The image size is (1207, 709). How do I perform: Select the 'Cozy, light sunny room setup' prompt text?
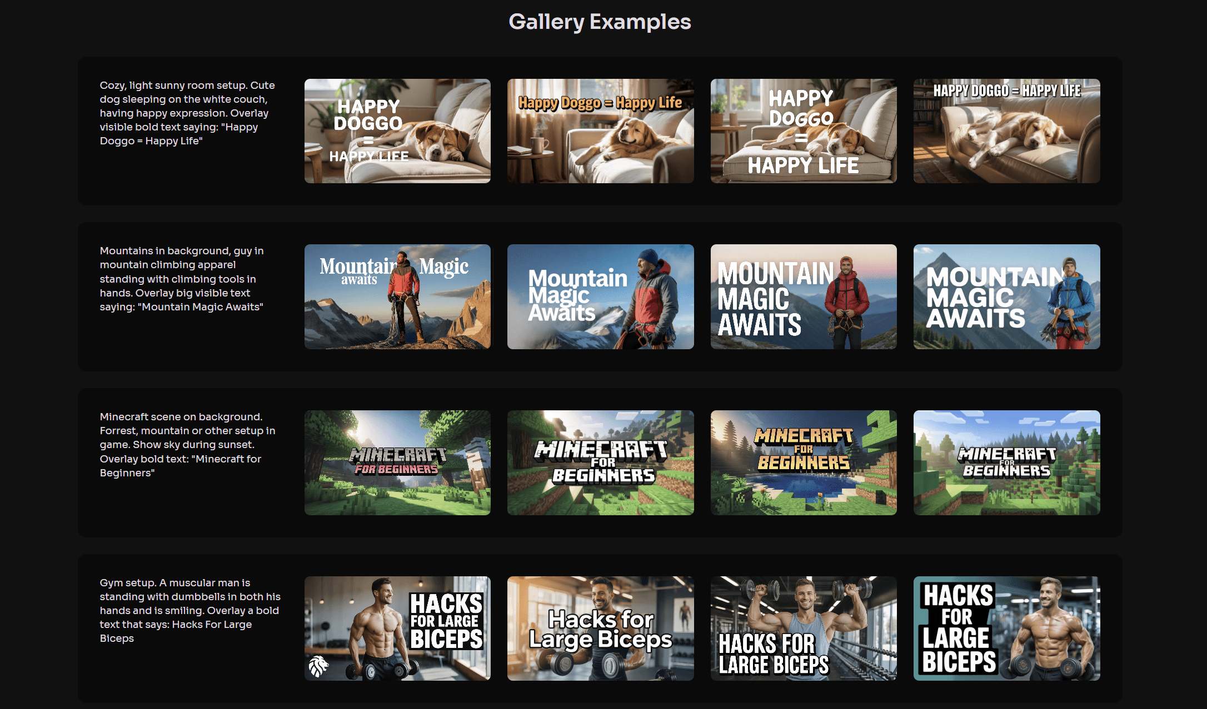click(187, 113)
